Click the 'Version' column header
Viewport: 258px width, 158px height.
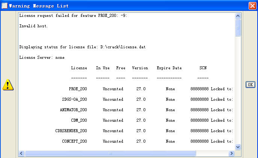tap(140, 68)
